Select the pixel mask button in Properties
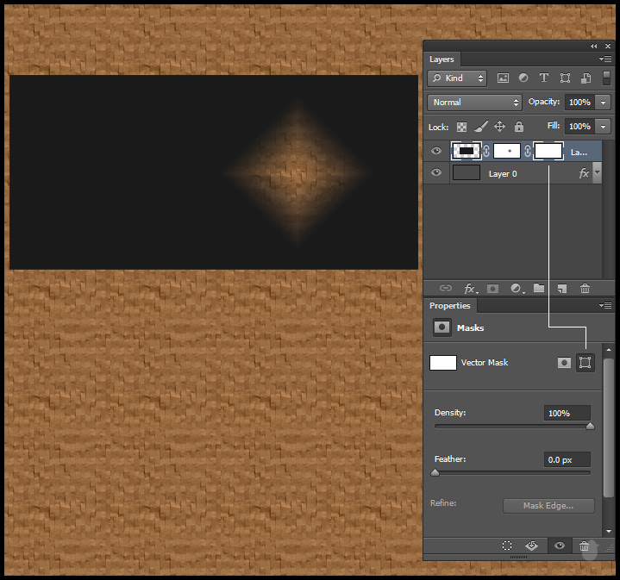The width and height of the screenshot is (620, 580). pos(564,363)
